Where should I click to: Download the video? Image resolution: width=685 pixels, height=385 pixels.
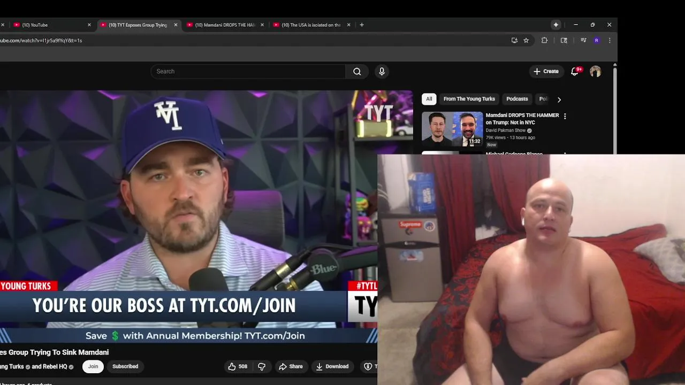(x=332, y=366)
